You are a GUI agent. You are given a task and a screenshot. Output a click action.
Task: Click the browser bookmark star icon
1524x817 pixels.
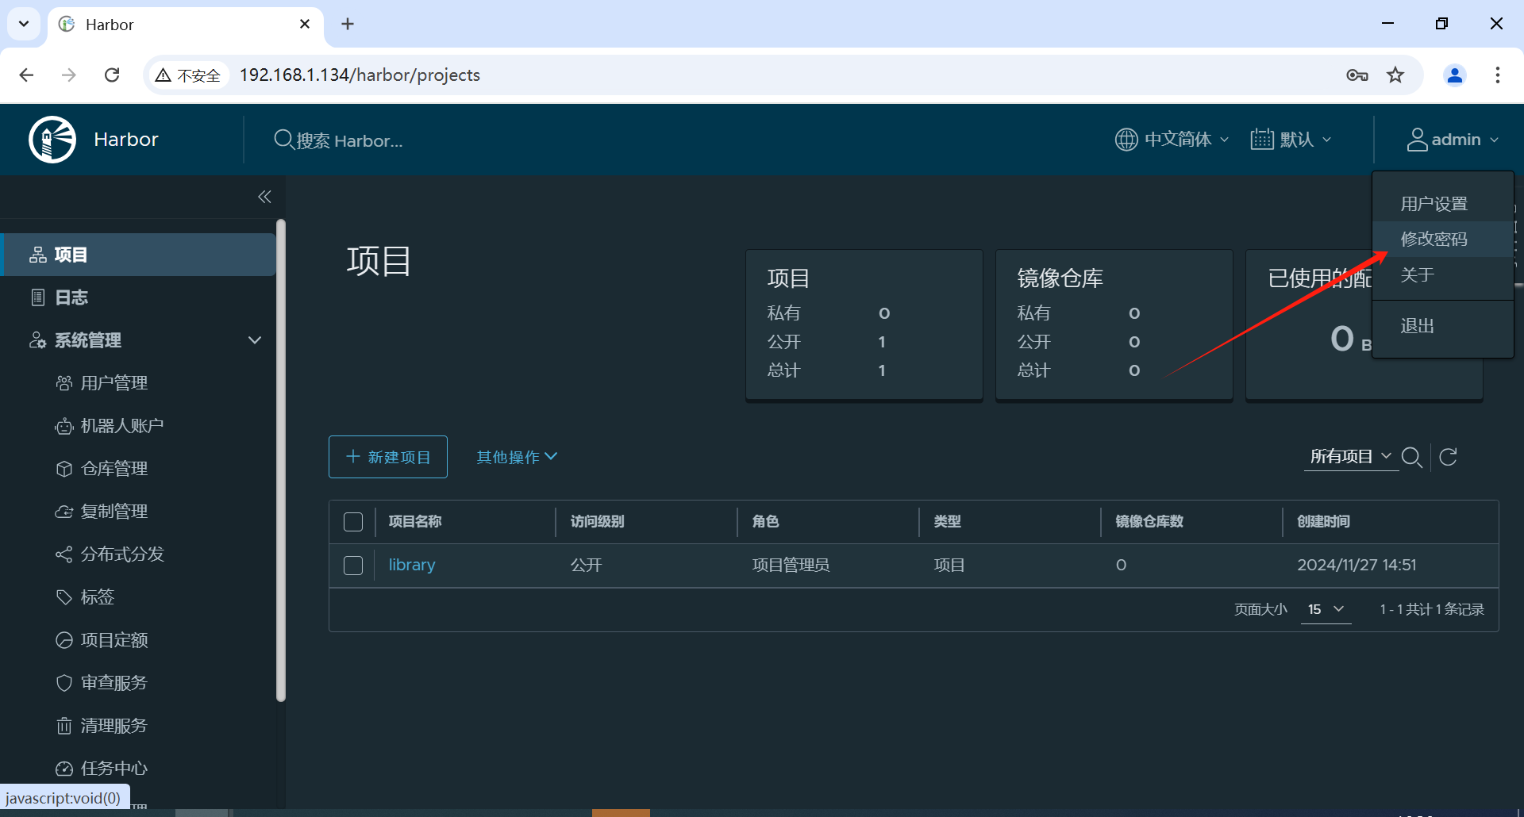coord(1395,75)
